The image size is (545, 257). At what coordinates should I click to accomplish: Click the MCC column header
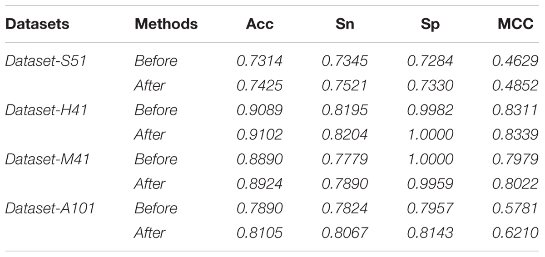tap(516, 24)
